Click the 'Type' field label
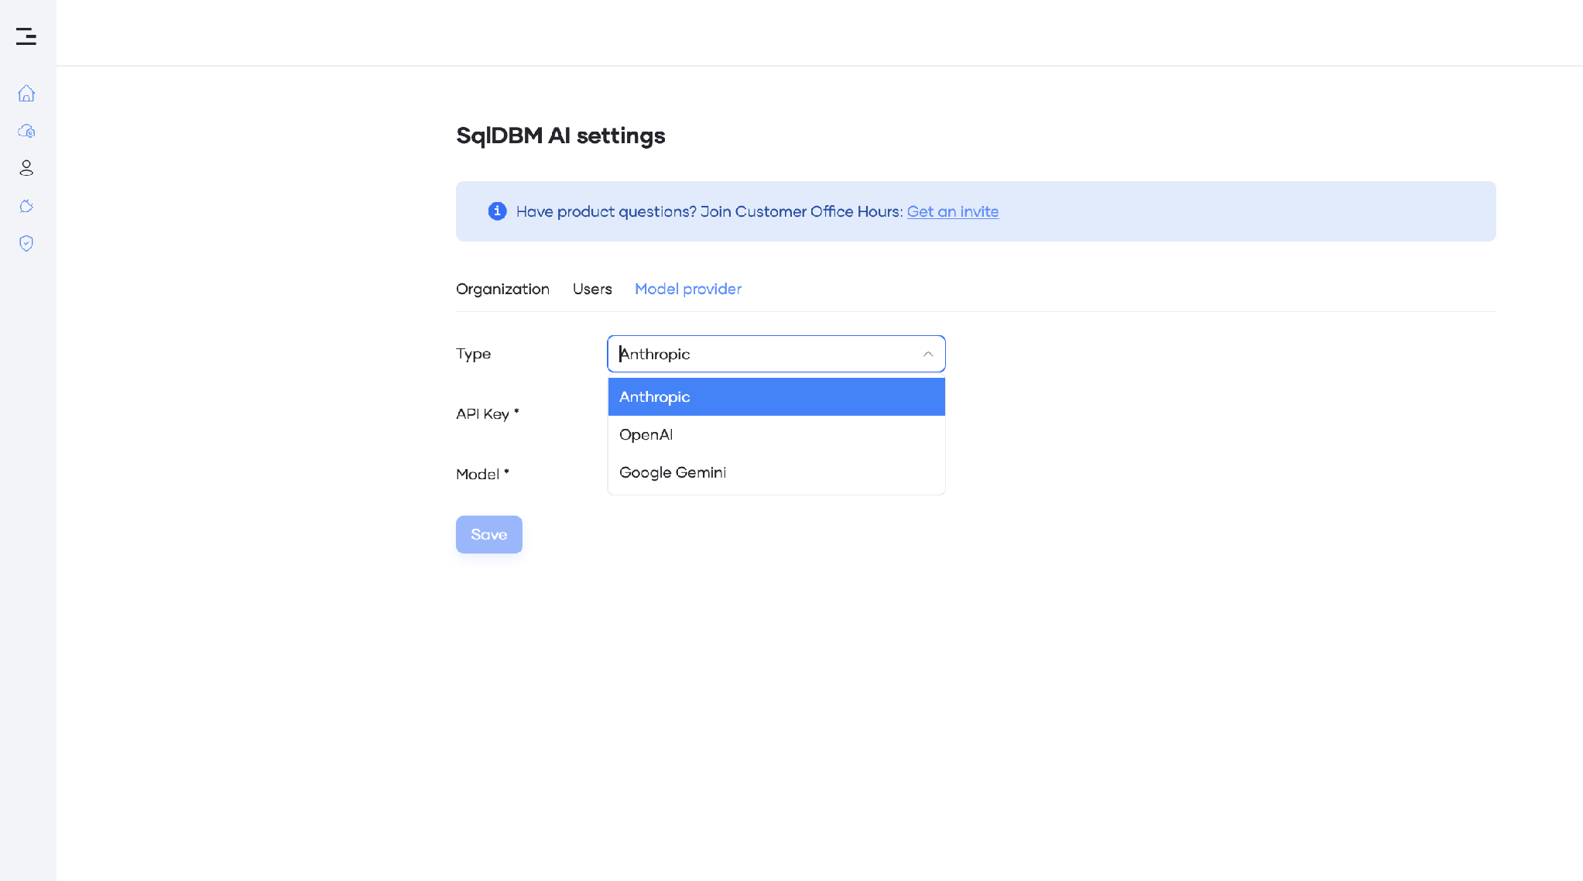Image resolution: width=1583 pixels, height=881 pixels. [x=473, y=354]
